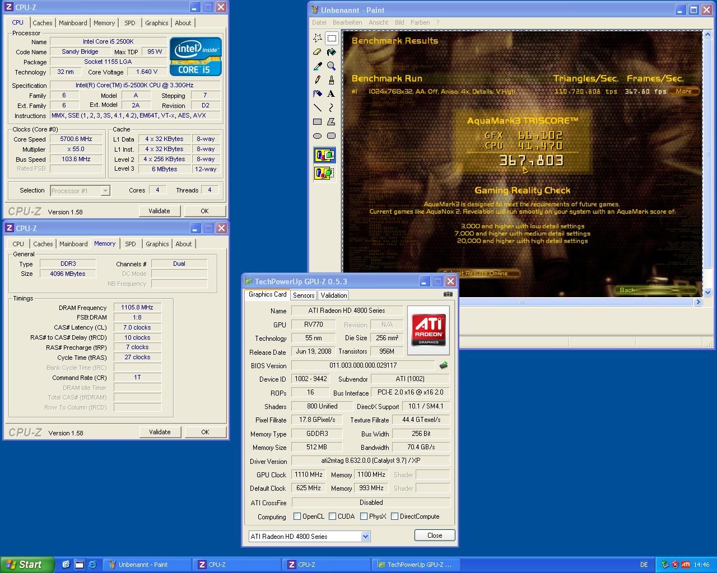Image resolution: width=717 pixels, height=573 pixels.
Task: Open the Bearbeiten menu in Paint
Action: [347, 22]
